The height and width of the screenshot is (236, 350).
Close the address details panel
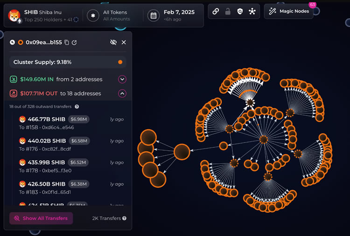tap(124, 42)
